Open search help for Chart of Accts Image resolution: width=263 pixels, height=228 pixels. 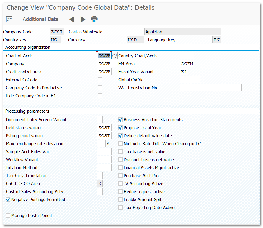coord(114,56)
